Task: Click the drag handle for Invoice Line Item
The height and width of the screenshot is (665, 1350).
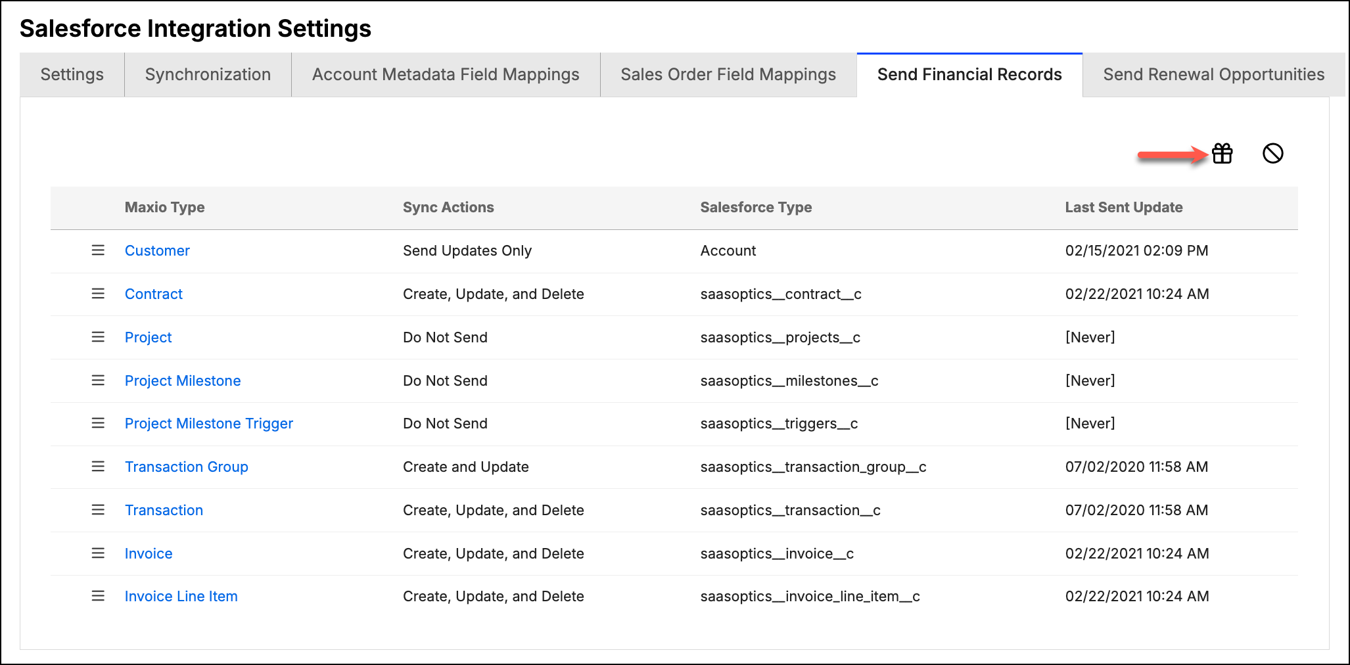Action: [98, 596]
